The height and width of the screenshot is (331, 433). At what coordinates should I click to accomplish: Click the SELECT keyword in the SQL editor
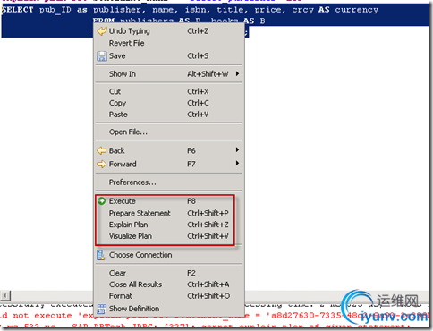tap(18, 10)
